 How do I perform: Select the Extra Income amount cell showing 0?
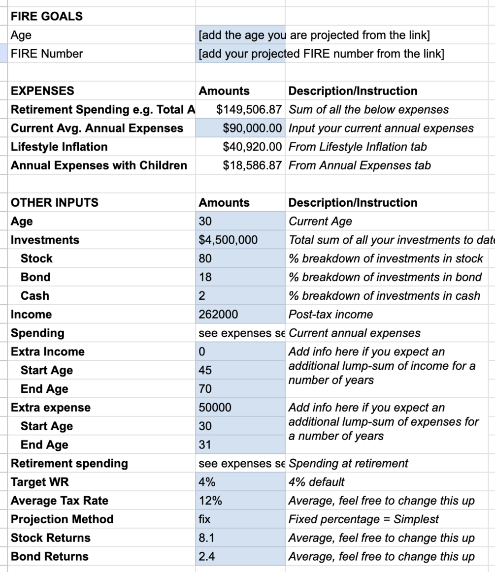[x=240, y=351]
